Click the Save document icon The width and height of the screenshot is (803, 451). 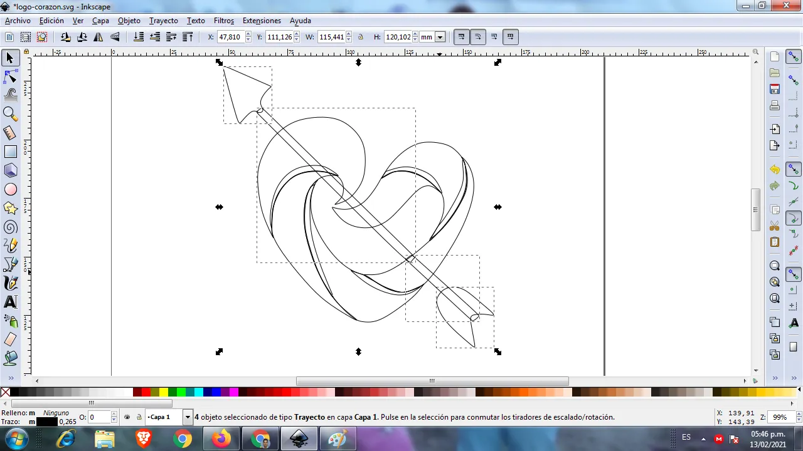point(775,89)
